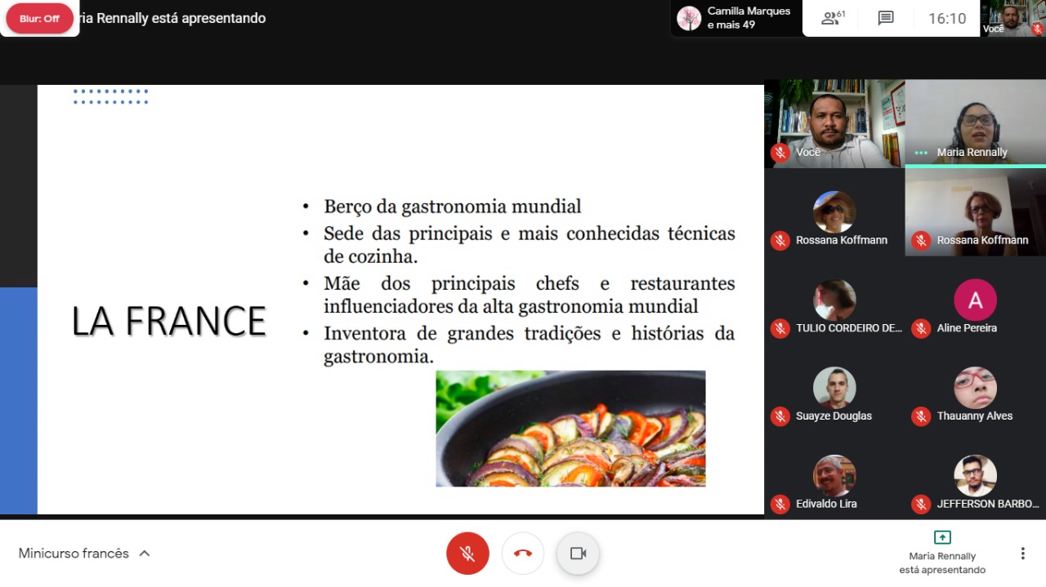Open Minicurso francês meeting title
Image resolution: width=1046 pixels, height=587 pixels.
coord(74,554)
